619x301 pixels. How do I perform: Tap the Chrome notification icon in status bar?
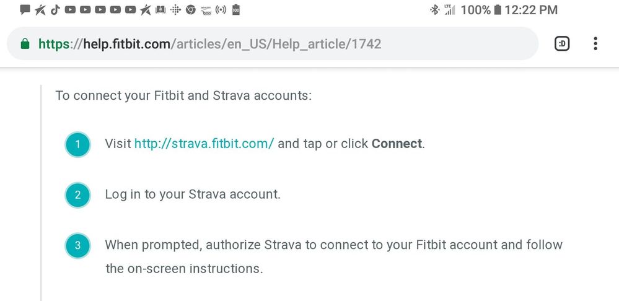tap(191, 10)
